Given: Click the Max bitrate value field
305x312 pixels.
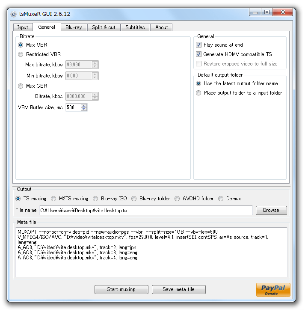Looking at the screenshot, I should [x=79, y=65].
